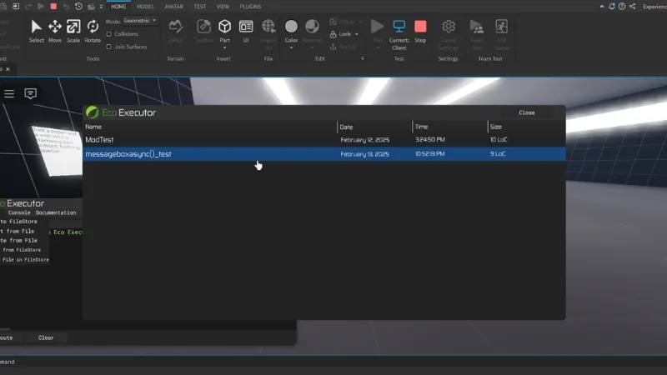
Task: Select the ModTest file row
Action: [324, 139]
